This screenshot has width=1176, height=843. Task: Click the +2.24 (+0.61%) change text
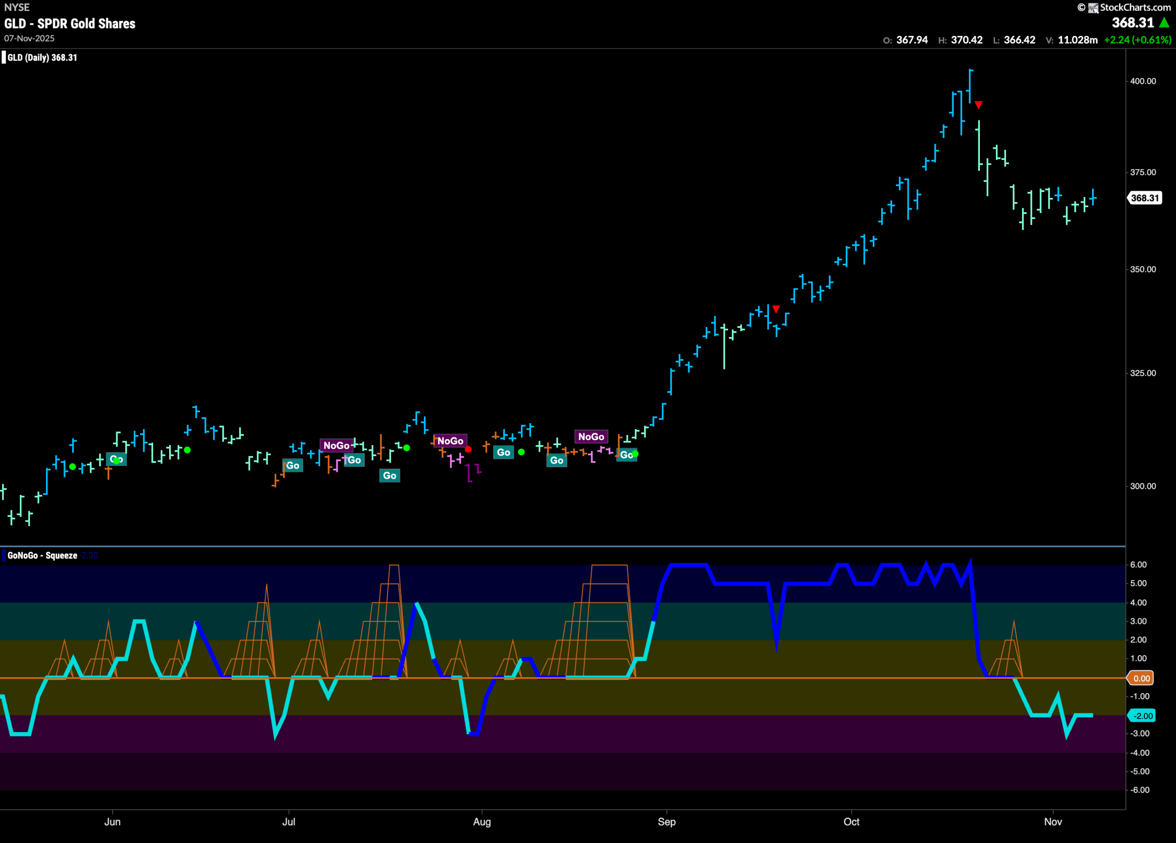[1137, 40]
